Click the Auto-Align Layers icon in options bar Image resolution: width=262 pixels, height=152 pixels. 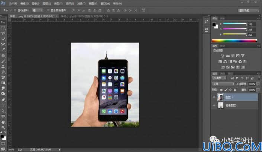tap(143, 10)
